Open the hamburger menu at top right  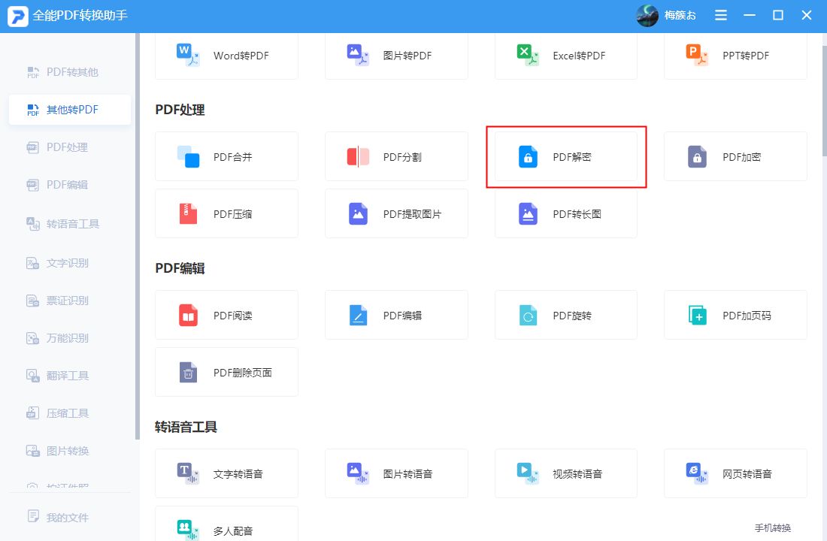720,15
